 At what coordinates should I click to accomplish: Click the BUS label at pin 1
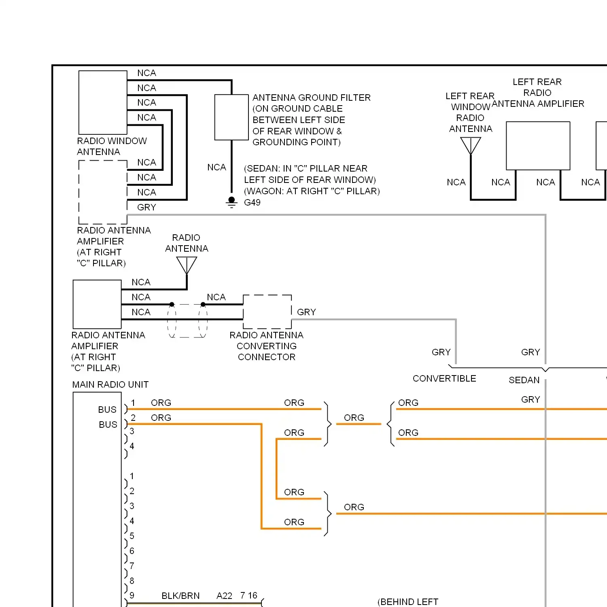pyautogui.click(x=107, y=410)
